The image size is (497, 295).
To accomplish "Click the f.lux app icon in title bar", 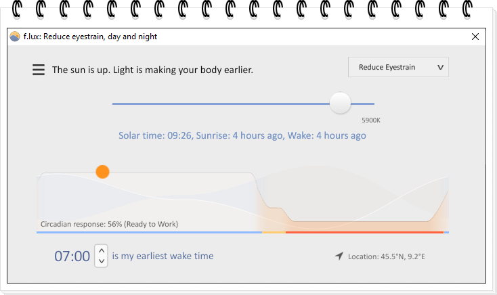I will coord(15,37).
